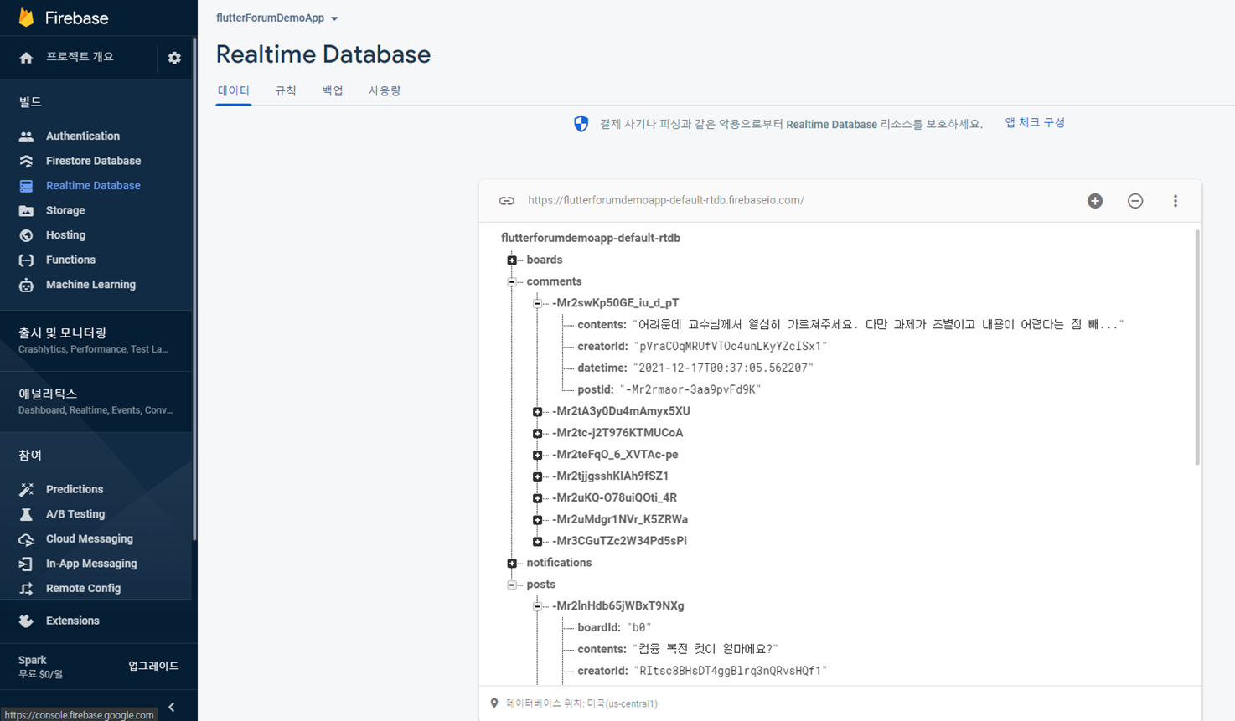Click the postId value -Mr2rmaor-3aa9pvFd9K
This screenshot has height=721, width=1235.
click(x=690, y=390)
